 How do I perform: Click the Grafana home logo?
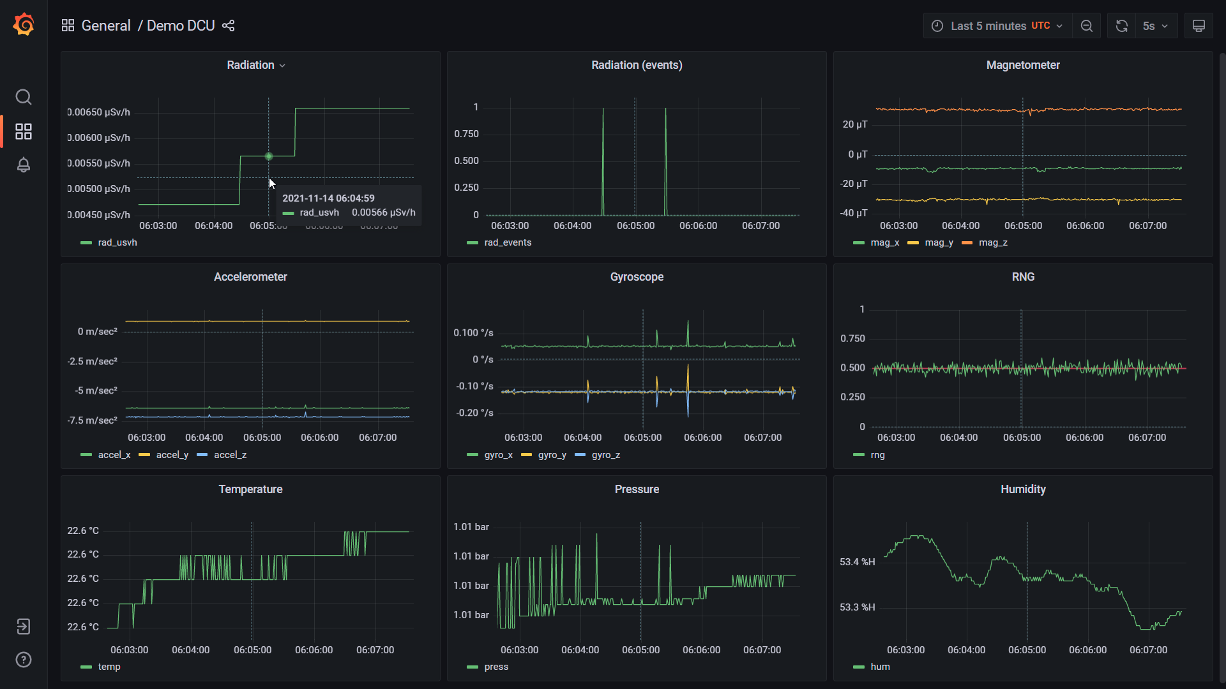pyautogui.click(x=24, y=25)
